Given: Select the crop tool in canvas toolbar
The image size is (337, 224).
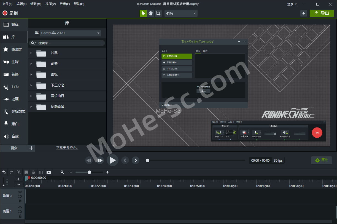Looking at the screenshot, I should [x=158, y=13].
